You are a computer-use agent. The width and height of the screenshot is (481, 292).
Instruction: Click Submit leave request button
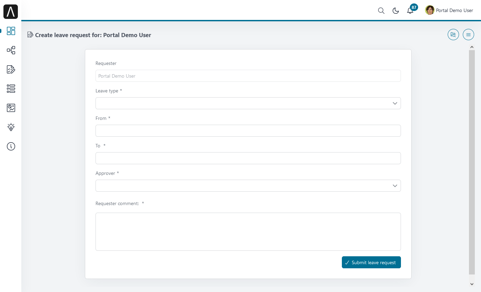371,262
